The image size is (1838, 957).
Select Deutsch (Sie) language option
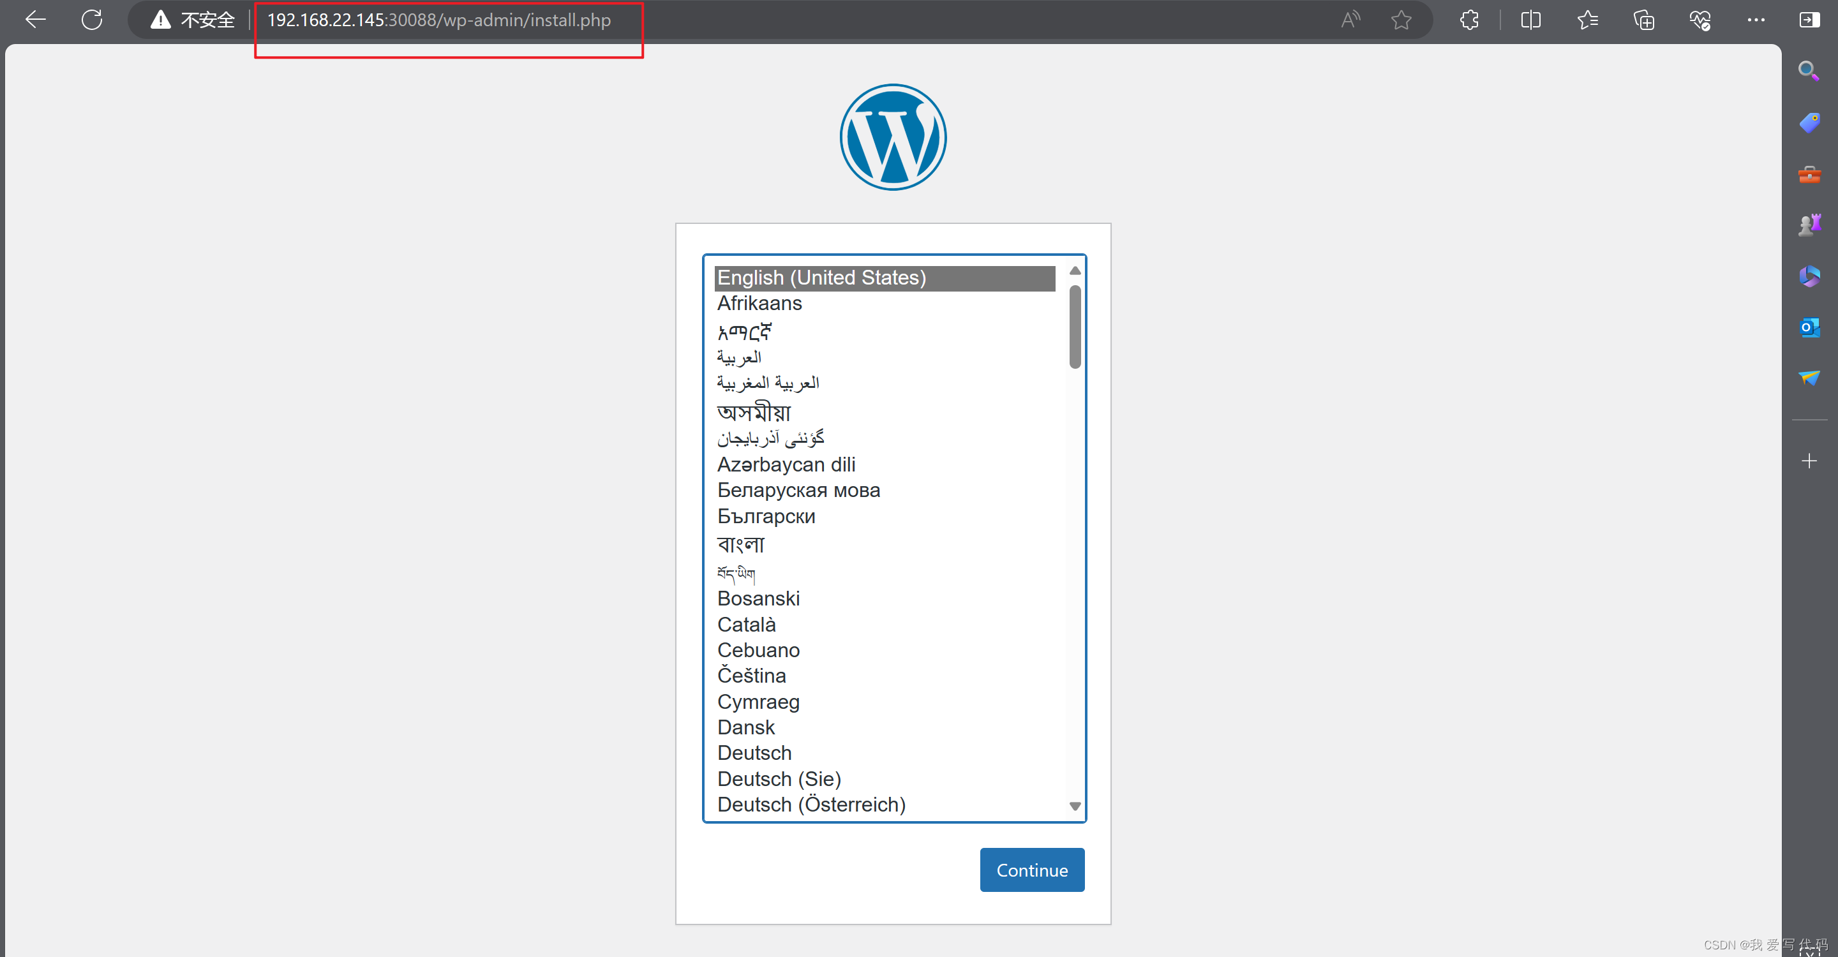coord(779,779)
